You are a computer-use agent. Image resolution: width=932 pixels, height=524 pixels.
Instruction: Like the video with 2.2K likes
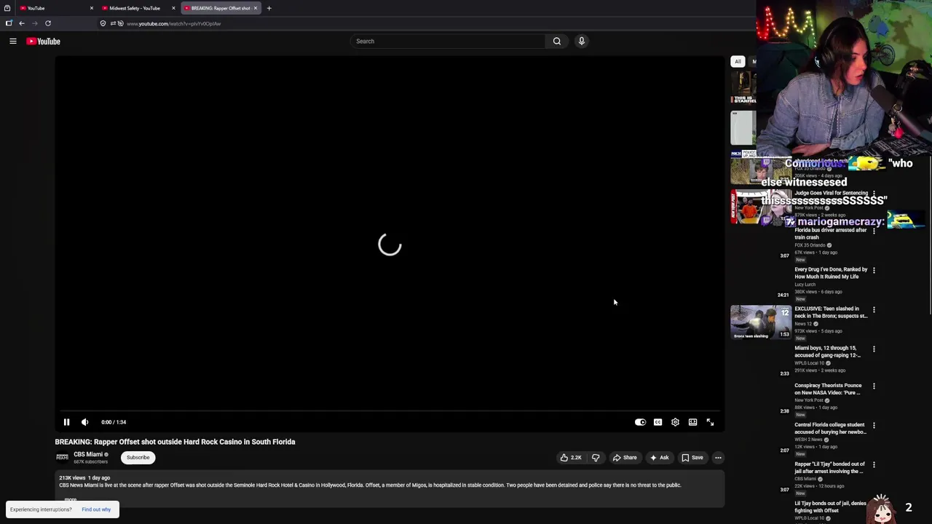[571, 458]
